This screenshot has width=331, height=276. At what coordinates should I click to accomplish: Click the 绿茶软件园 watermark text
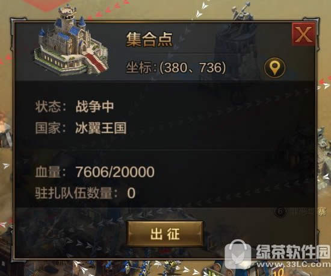pyautogui.click(x=293, y=251)
